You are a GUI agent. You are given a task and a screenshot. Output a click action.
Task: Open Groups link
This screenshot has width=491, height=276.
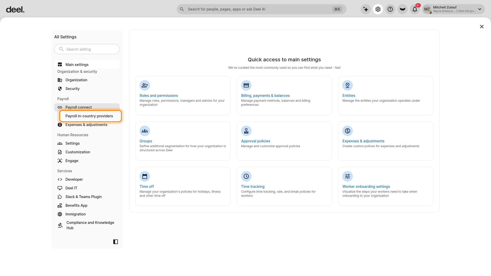(x=146, y=141)
